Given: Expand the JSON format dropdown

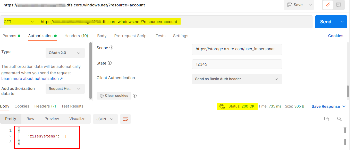Looking at the screenshot, I should tap(105, 119).
